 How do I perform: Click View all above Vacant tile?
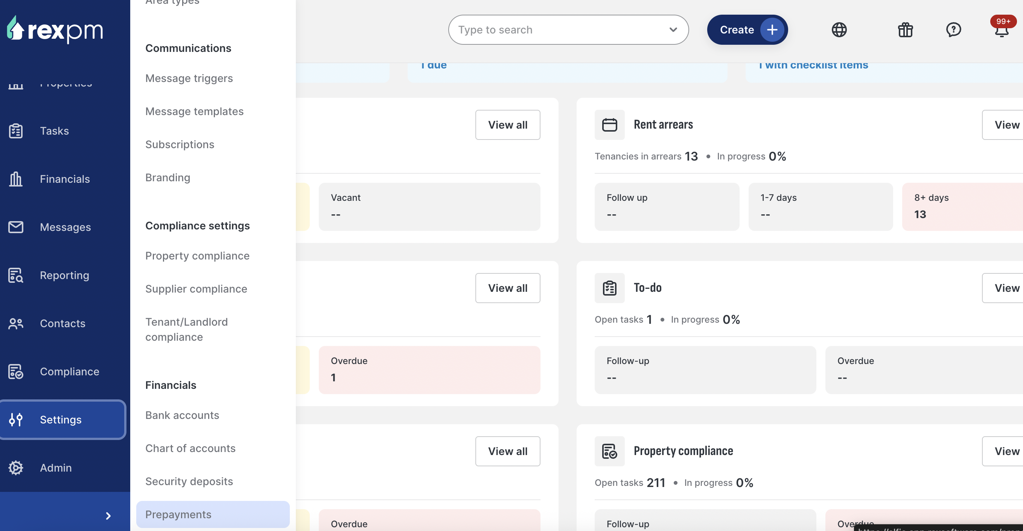[507, 124]
